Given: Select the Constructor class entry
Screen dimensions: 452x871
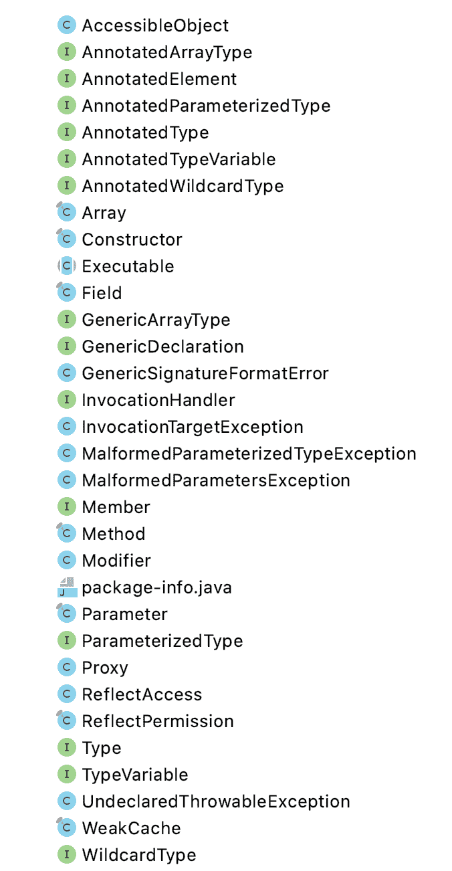Looking at the screenshot, I should 132,239.
